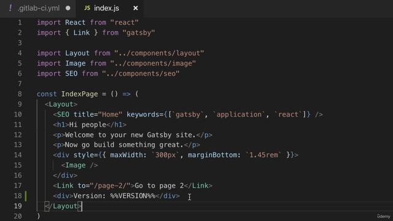
Task: Click the %%VERSION%% placeholder on line 18
Action: pos(133,196)
